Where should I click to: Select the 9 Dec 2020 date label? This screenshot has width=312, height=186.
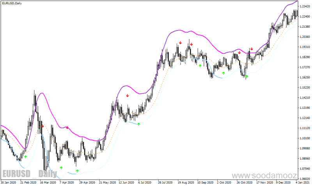click(283, 182)
